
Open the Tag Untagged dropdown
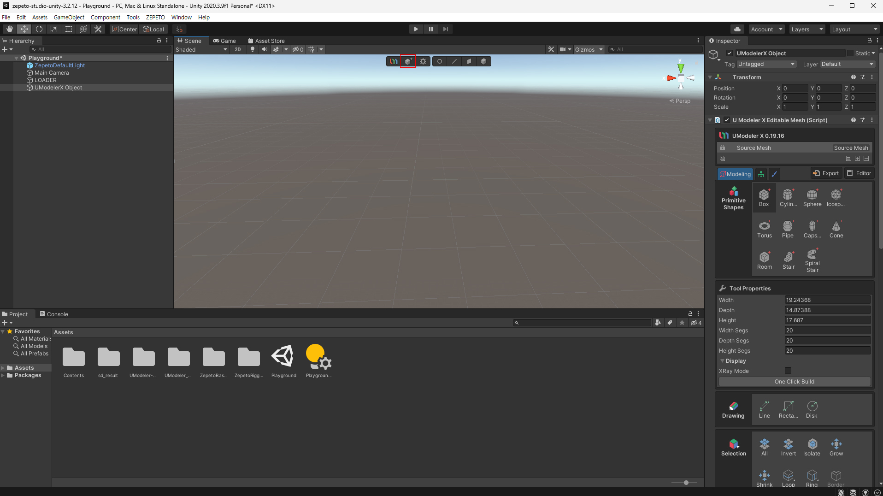pos(766,64)
